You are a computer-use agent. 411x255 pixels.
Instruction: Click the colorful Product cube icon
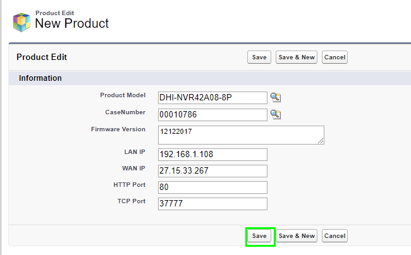coord(21,22)
